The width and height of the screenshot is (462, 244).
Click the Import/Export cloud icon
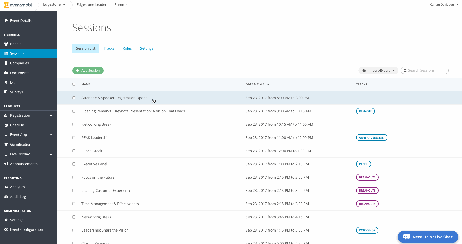[x=364, y=71]
